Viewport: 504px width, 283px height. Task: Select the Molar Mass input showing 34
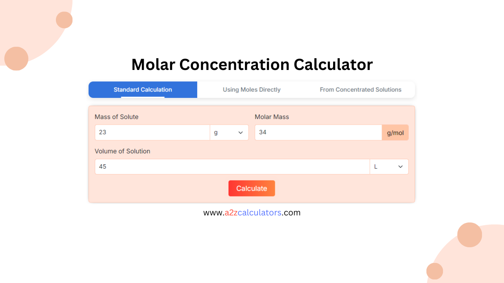(318, 132)
